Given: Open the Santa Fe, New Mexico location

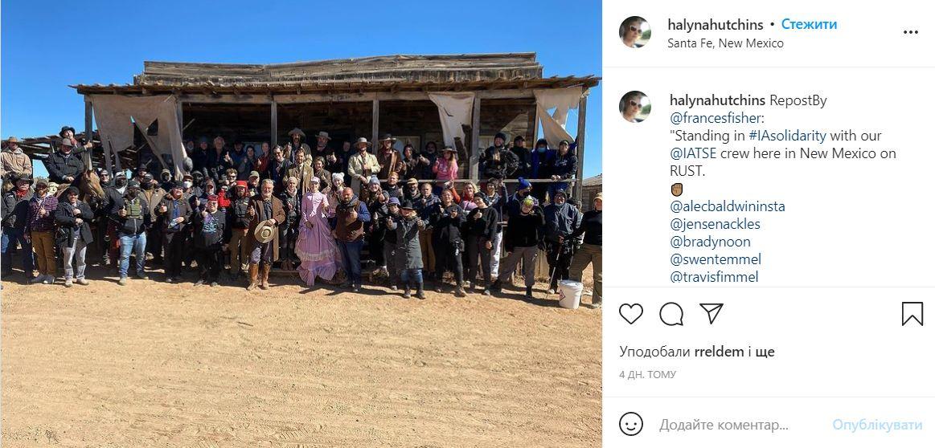Looking at the screenshot, I should [x=725, y=43].
